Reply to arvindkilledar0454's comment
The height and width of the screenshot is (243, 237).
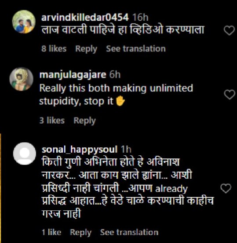click(x=86, y=49)
